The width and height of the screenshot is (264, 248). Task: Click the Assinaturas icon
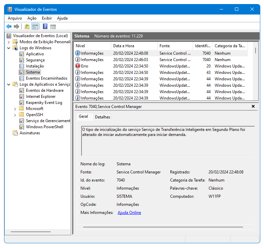[x=15, y=133]
